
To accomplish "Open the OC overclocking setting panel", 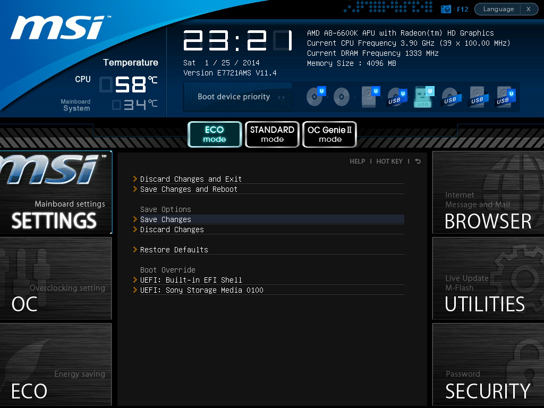I will (56, 278).
